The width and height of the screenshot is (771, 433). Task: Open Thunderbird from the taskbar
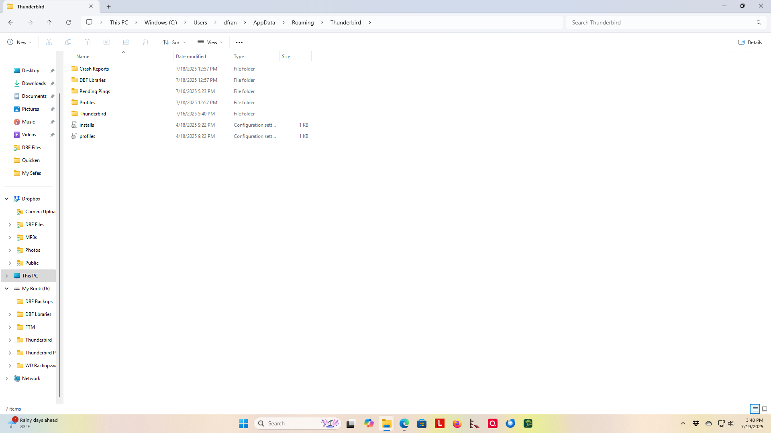coord(510,423)
